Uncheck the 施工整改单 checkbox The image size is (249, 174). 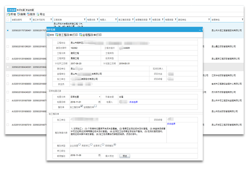[82, 106]
